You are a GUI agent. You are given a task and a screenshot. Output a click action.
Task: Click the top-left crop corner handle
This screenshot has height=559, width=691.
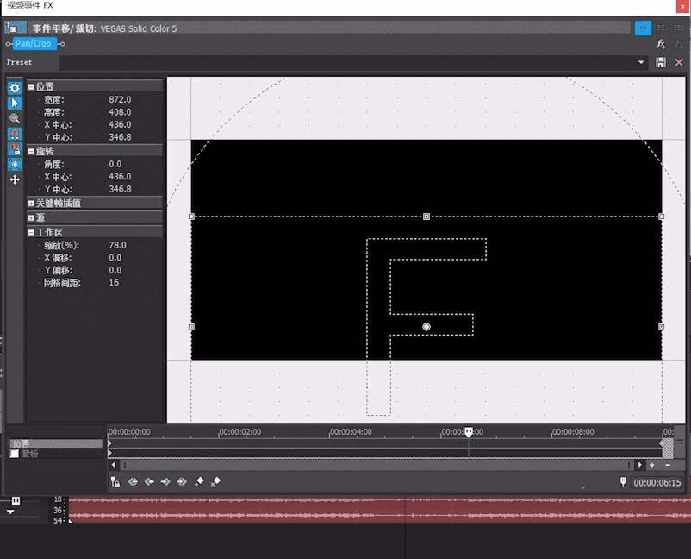pos(191,217)
